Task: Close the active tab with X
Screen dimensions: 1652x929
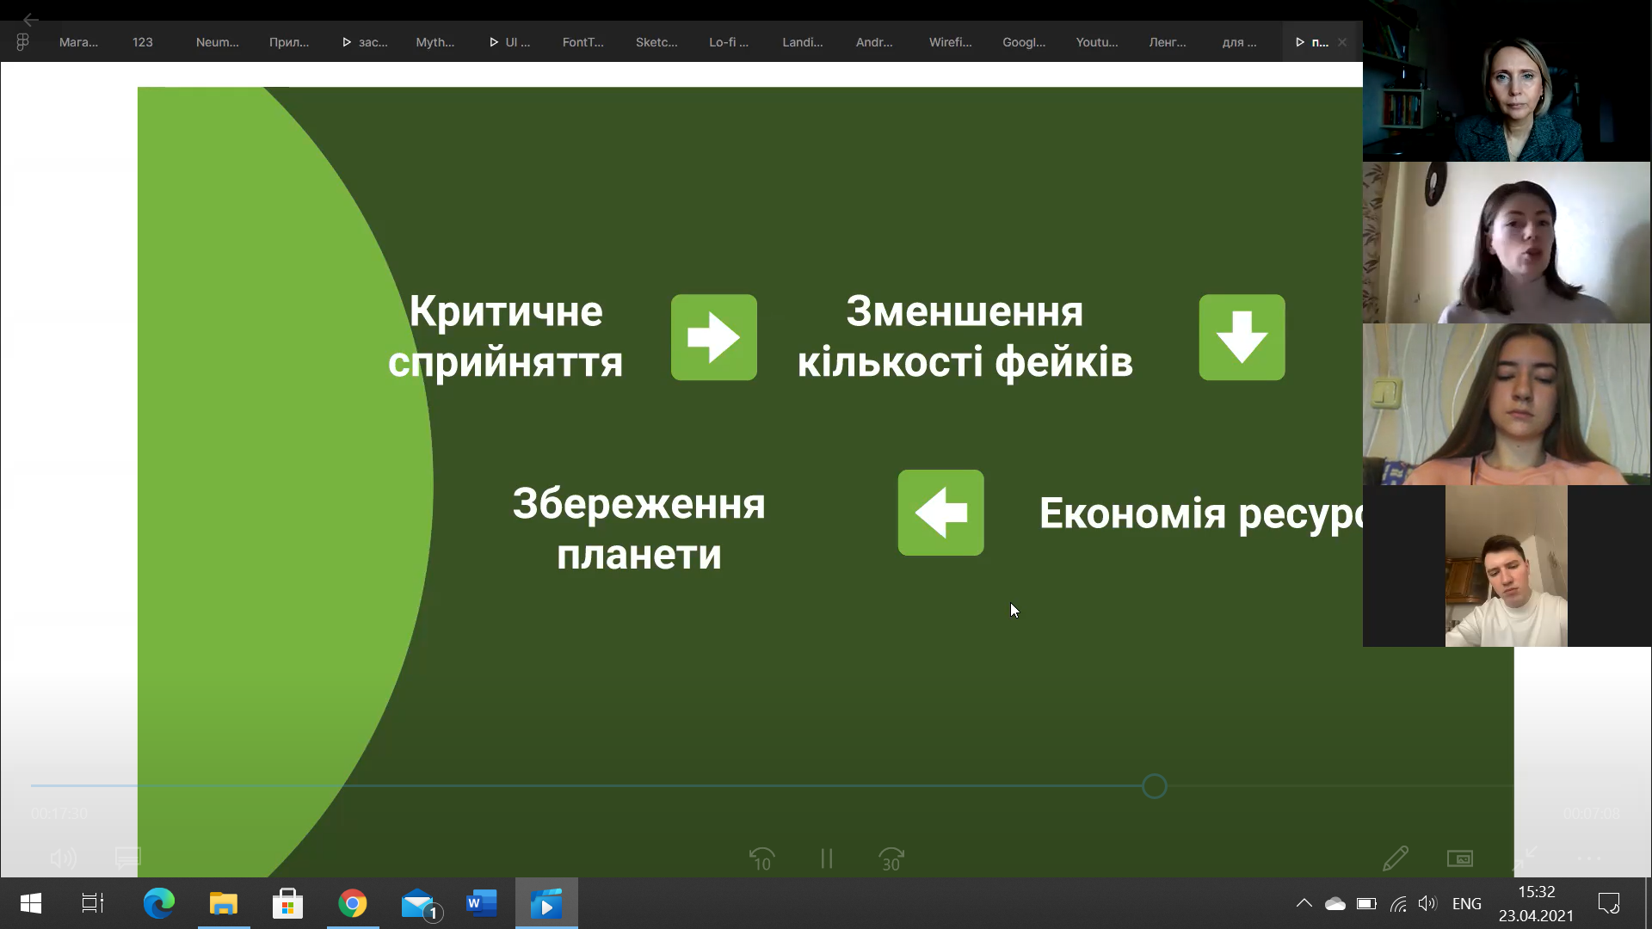Action: tap(1341, 42)
